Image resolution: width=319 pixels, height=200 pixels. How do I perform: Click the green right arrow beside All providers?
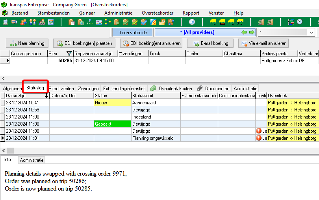[x=251, y=32]
